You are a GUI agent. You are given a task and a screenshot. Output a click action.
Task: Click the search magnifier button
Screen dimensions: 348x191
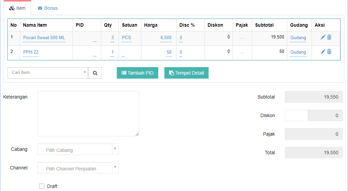click(x=95, y=73)
